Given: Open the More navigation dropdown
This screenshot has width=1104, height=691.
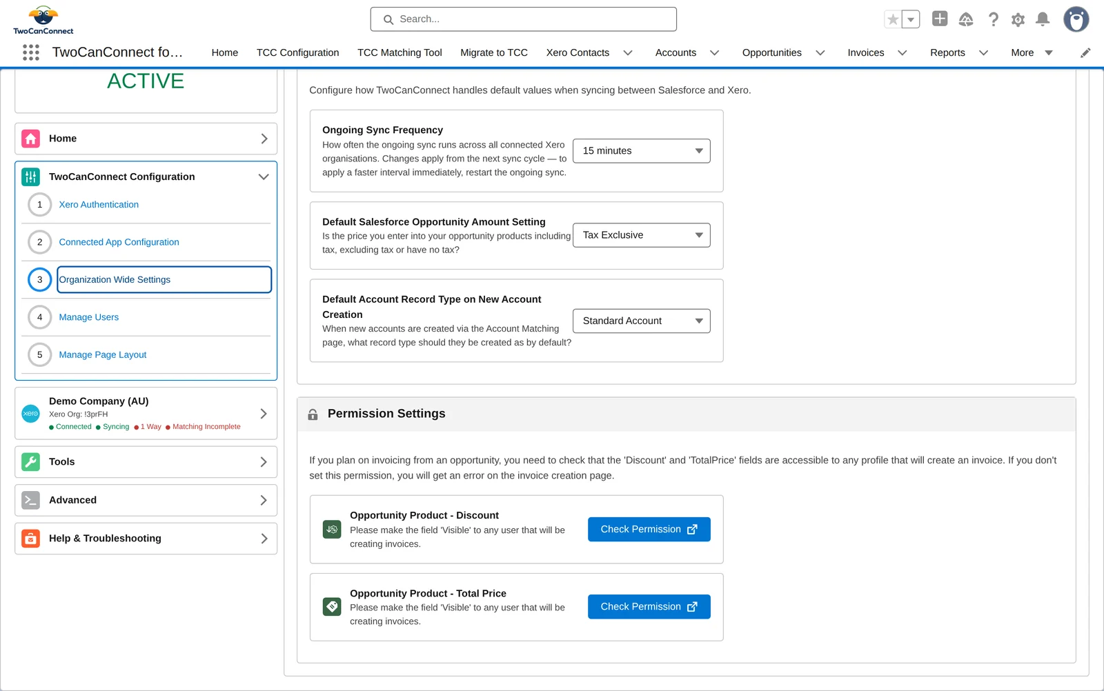Looking at the screenshot, I should 1032,53.
